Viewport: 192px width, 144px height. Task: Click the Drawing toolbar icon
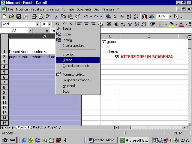pyautogui.click(x=151, y=16)
